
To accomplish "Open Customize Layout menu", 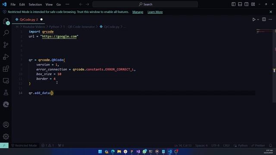I will (253, 4).
